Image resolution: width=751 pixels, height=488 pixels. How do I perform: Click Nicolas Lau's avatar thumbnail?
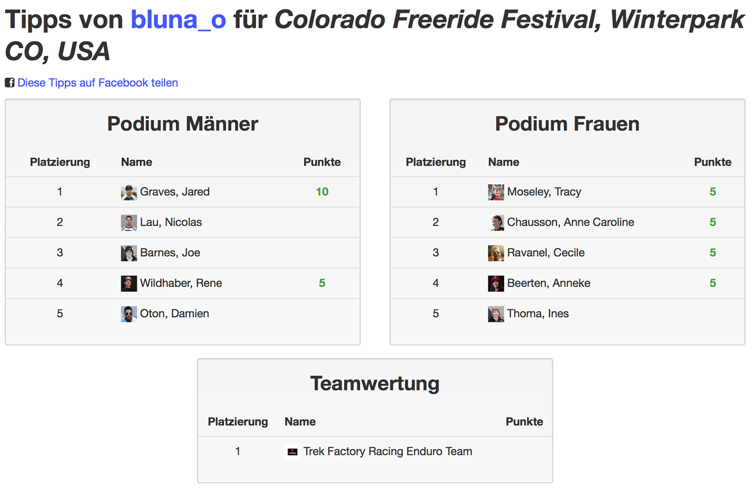pos(129,223)
